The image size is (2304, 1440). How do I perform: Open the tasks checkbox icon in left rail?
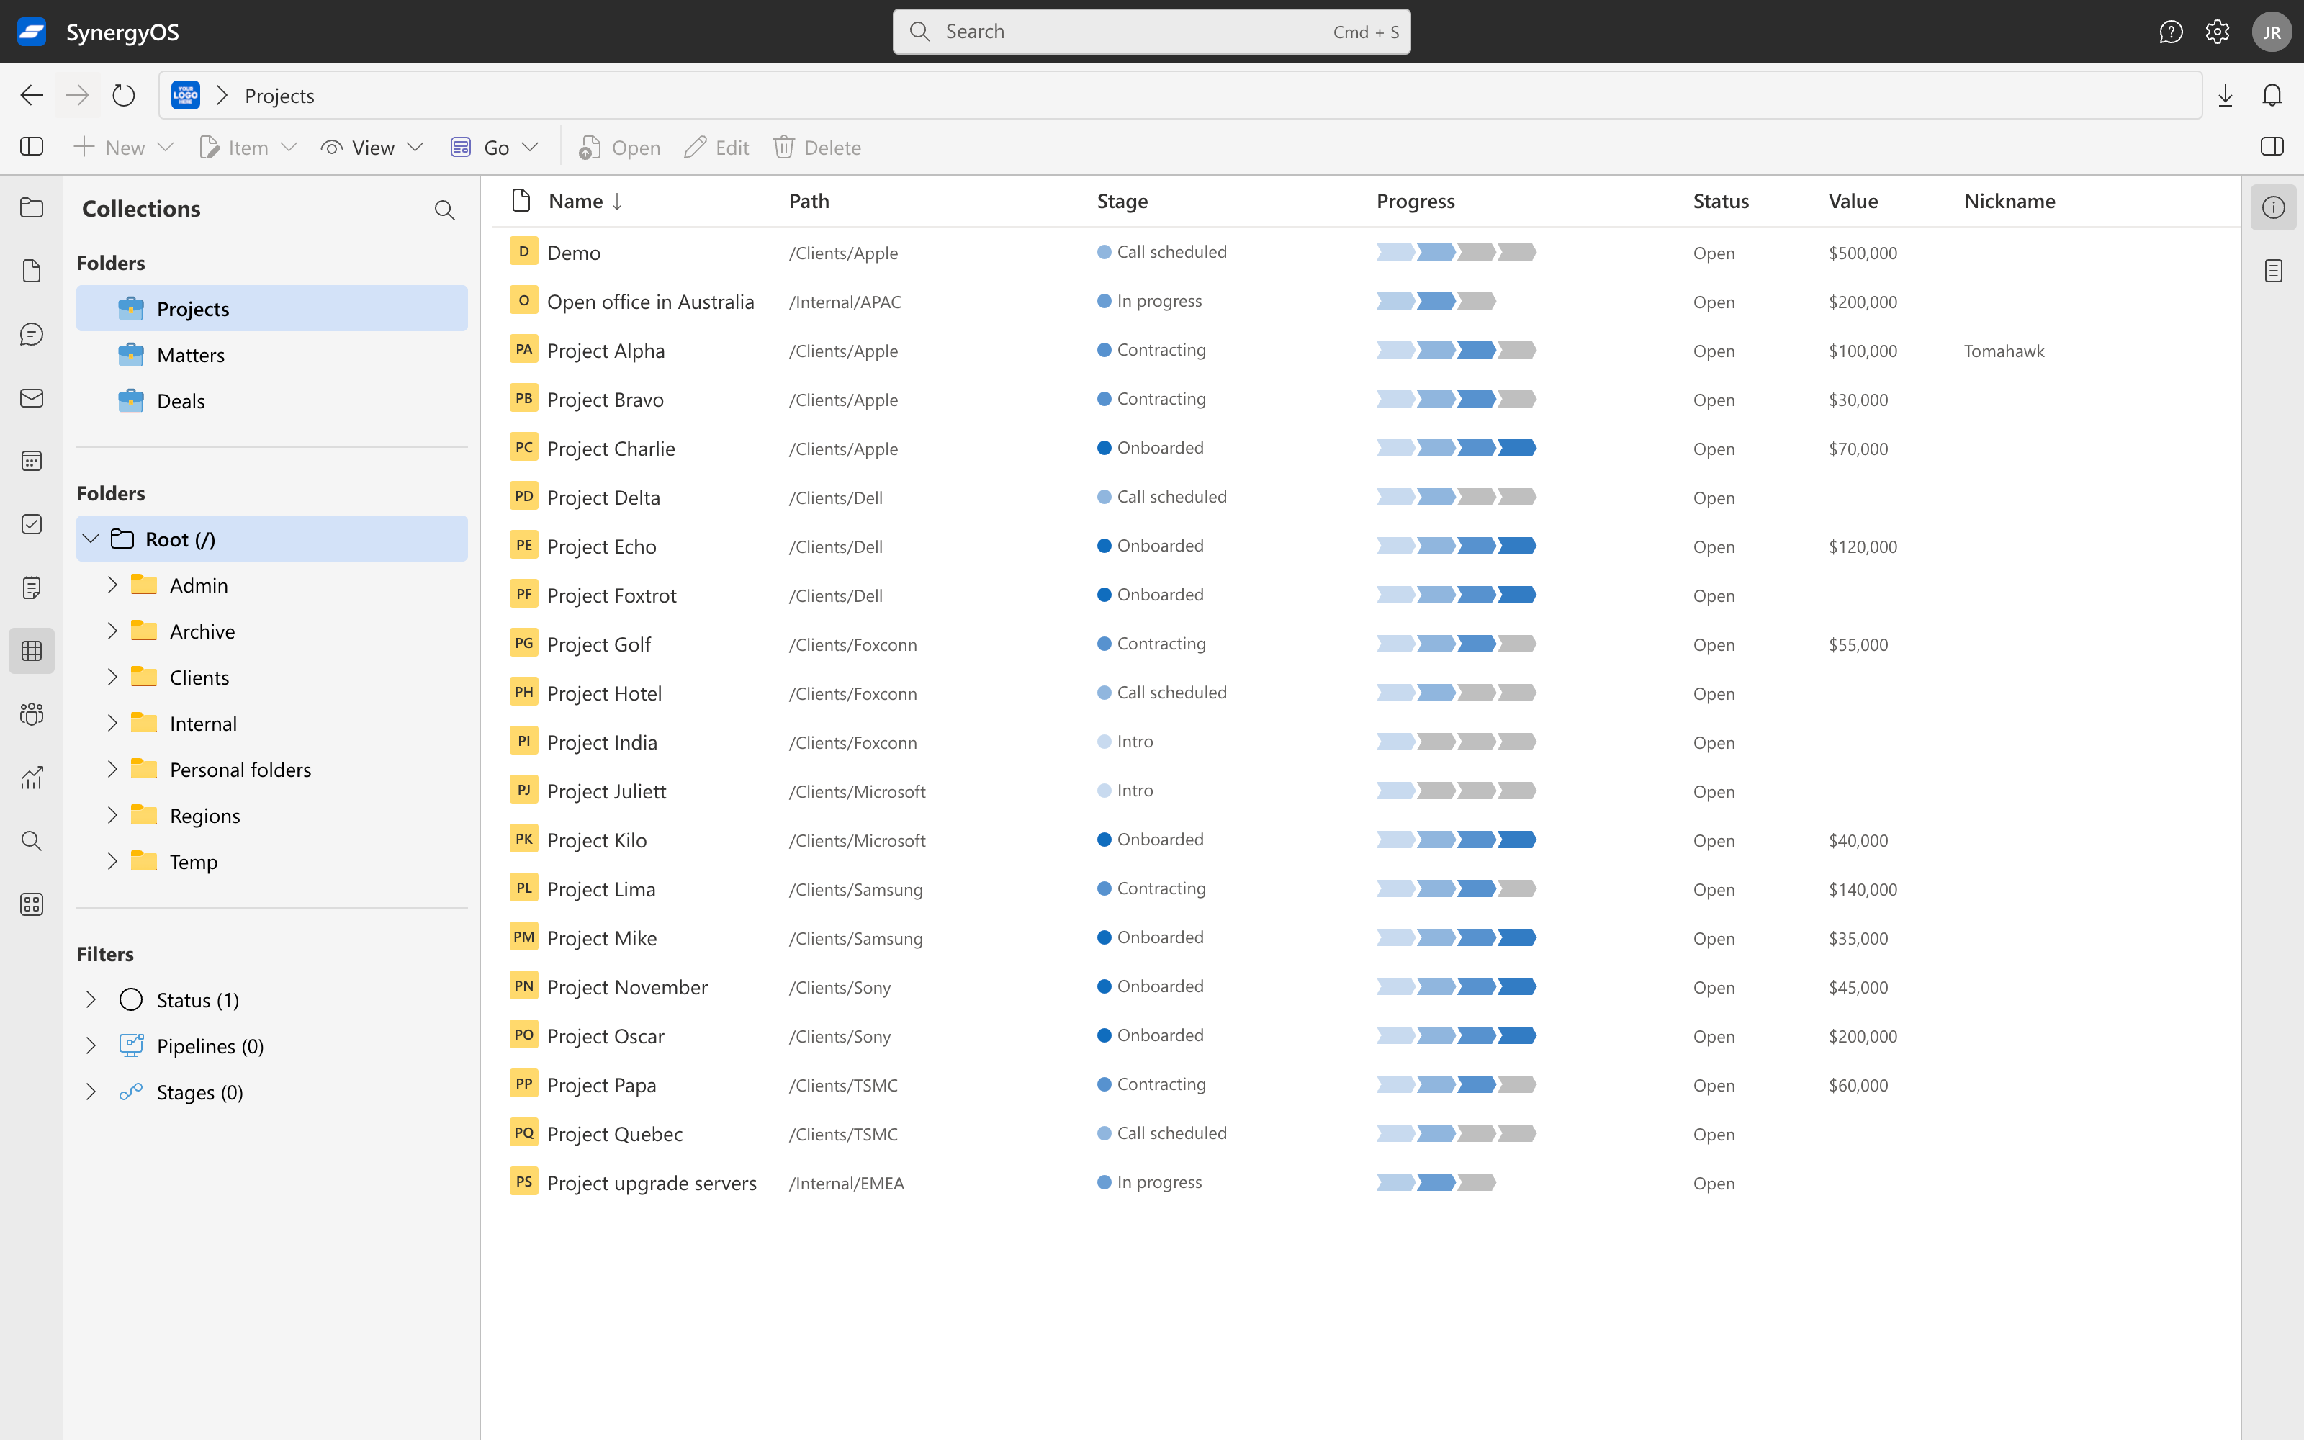click(32, 525)
